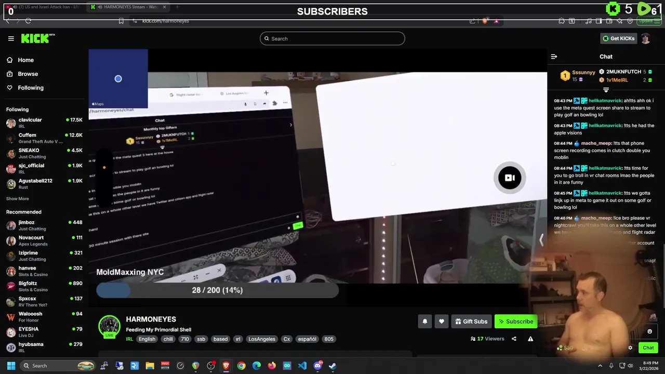Reload the page in the browser
Image resolution: width=665 pixels, height=374 pixels.
[28, 21]
